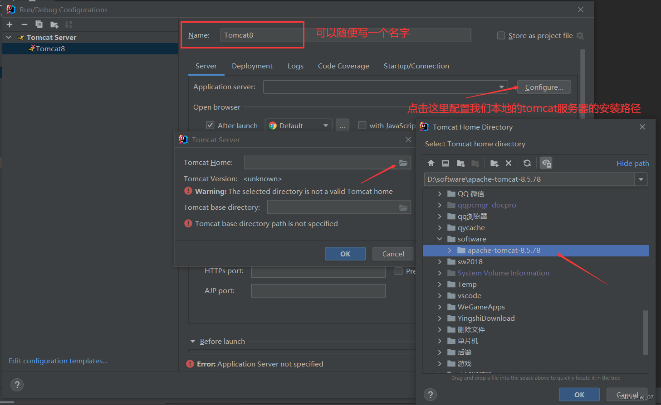Viewport: 661px width, 405px height.
Task: Jump to project directory icon
Action: click(x=460, y=163)
